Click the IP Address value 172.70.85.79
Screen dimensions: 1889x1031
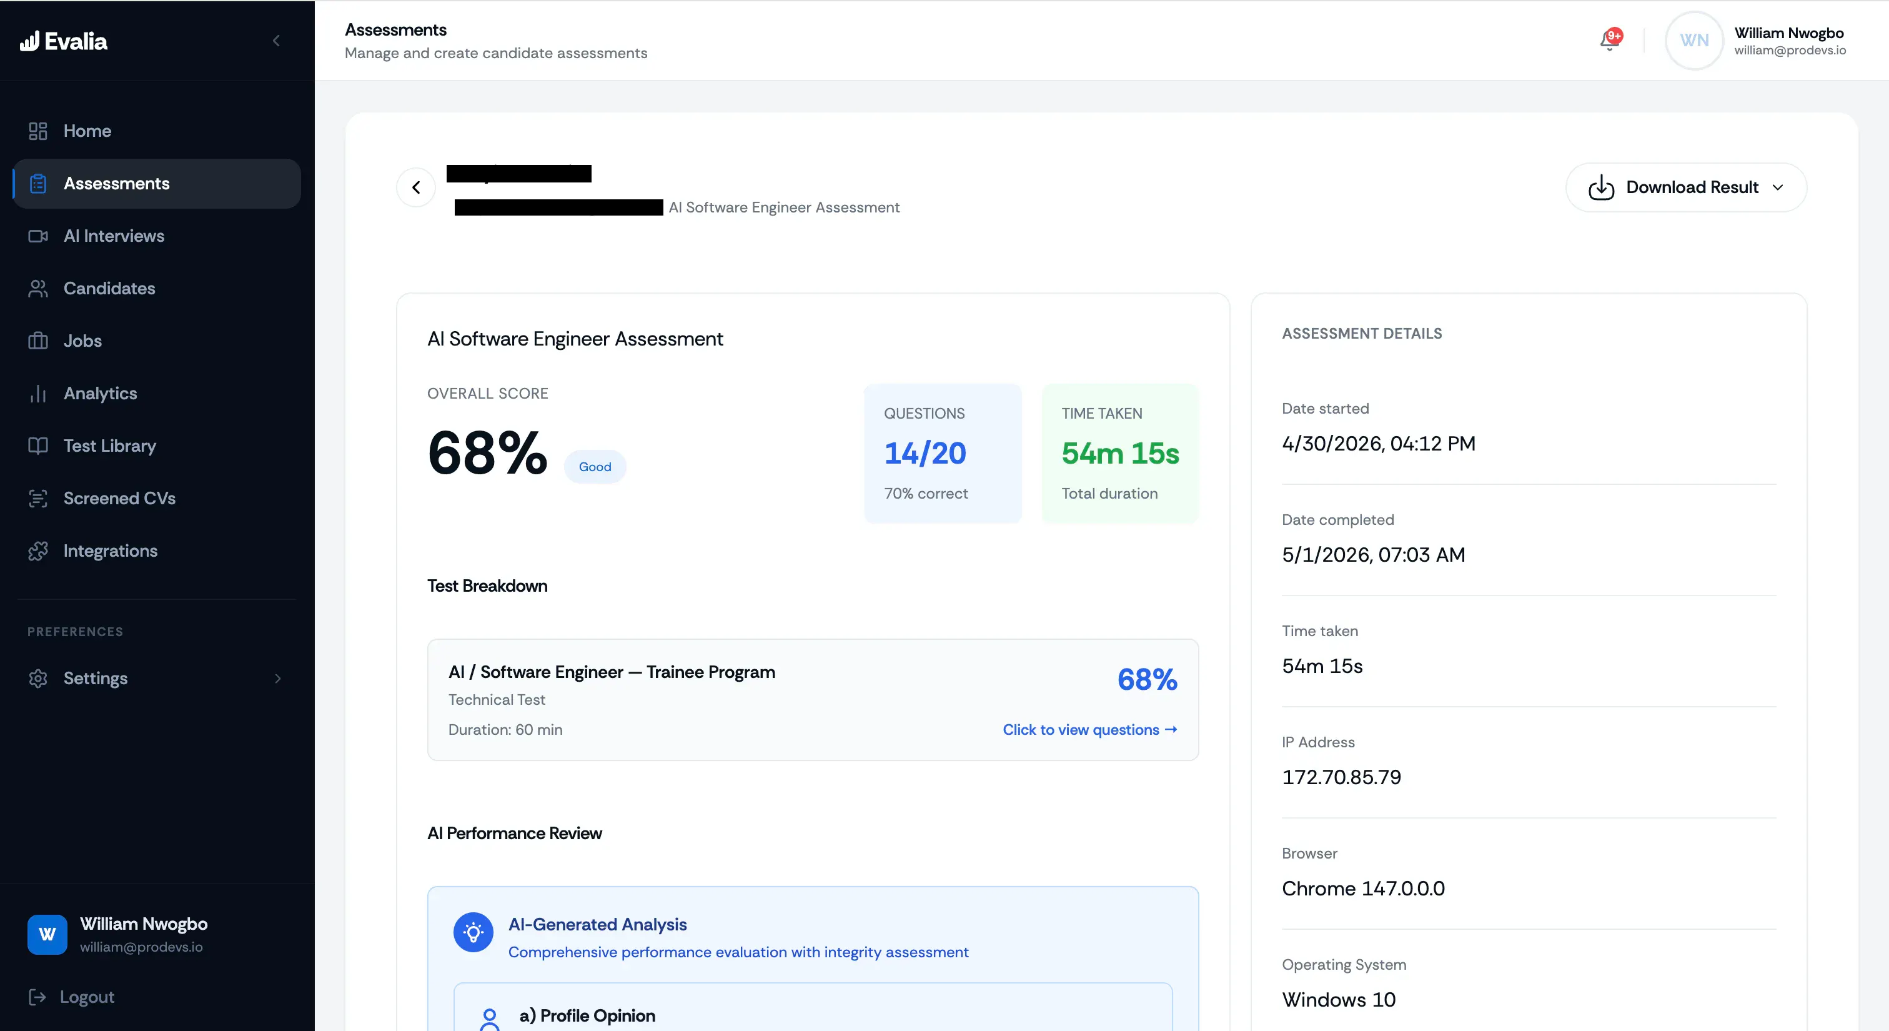point(1341,777)
